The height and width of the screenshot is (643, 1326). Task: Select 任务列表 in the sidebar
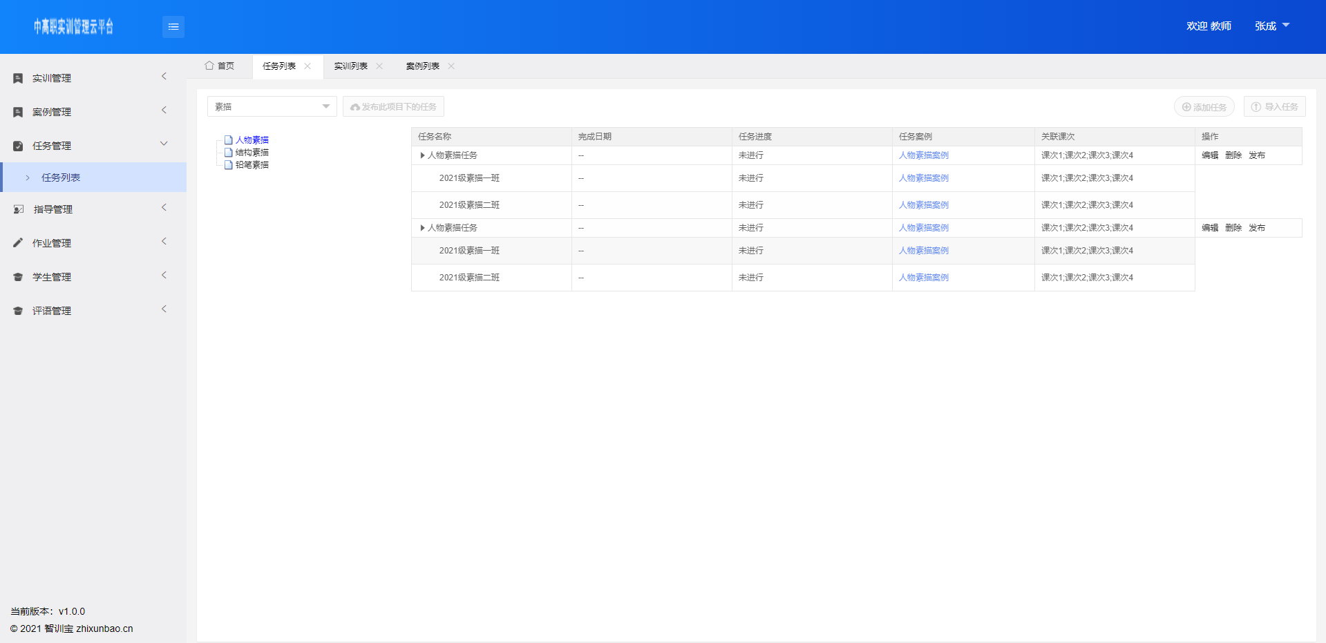(x=61, y=177)
